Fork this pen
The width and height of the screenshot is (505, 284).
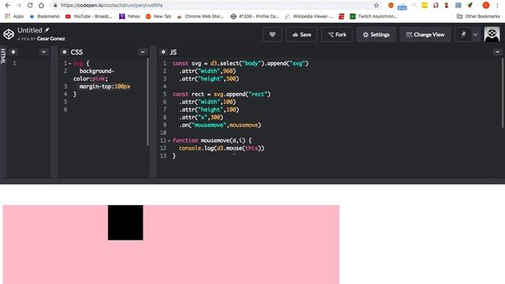click(x=337, y=35)
